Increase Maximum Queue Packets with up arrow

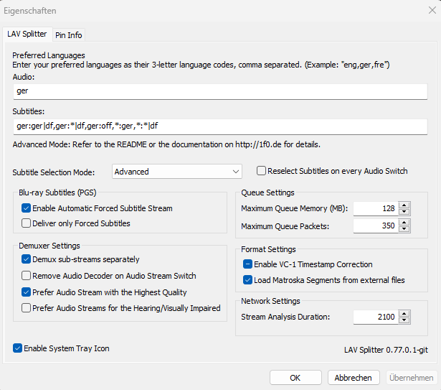[404, 223]
